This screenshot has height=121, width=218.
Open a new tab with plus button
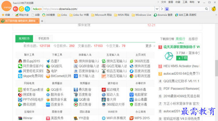click(42, 21)
